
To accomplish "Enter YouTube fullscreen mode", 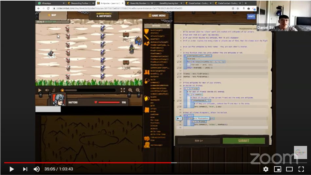I will 301,169.
